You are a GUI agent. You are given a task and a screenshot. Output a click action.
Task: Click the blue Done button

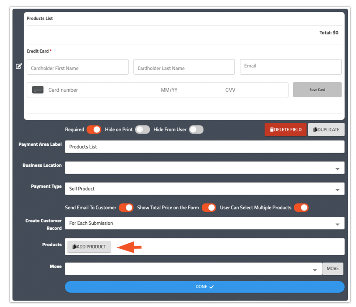[x=205, y=287]
